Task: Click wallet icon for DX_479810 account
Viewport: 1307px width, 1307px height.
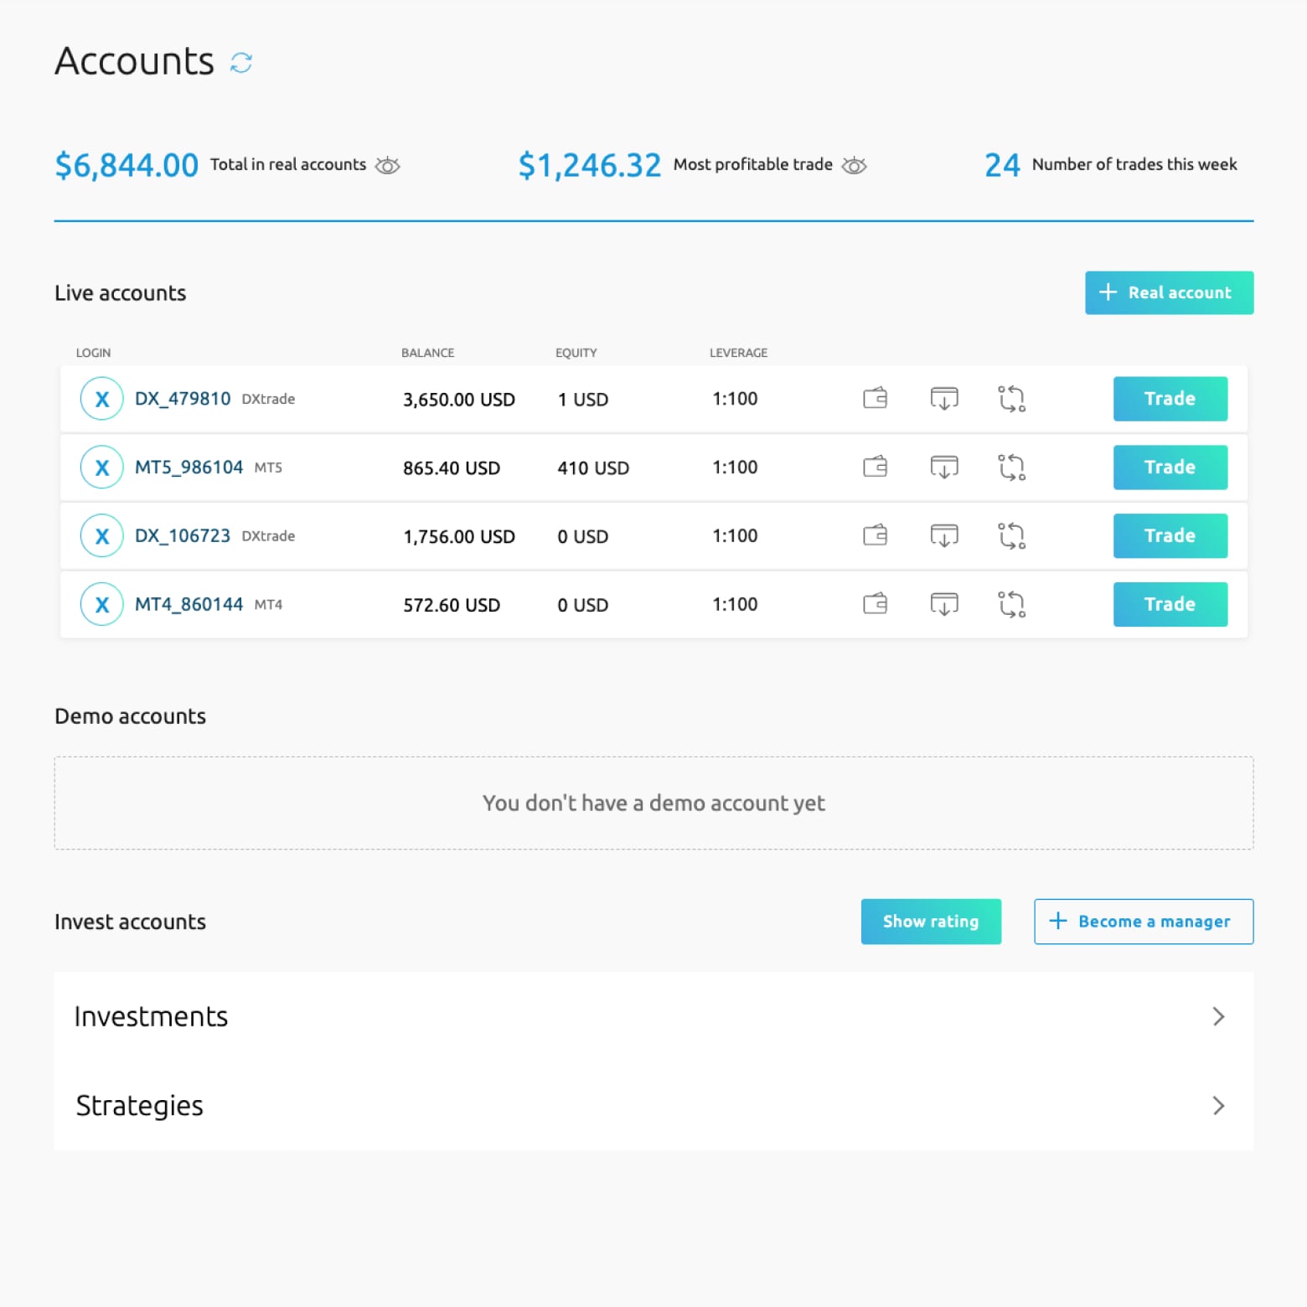Action: [x=875, y=398]
